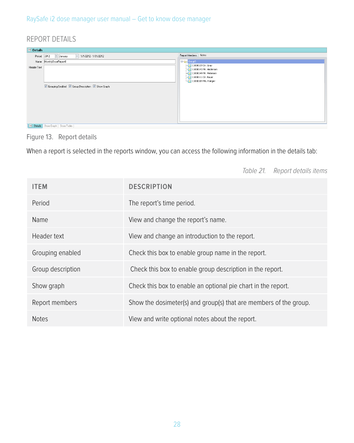Click the dosimeter icon for Mr. Peterson

tap(189, 74)
